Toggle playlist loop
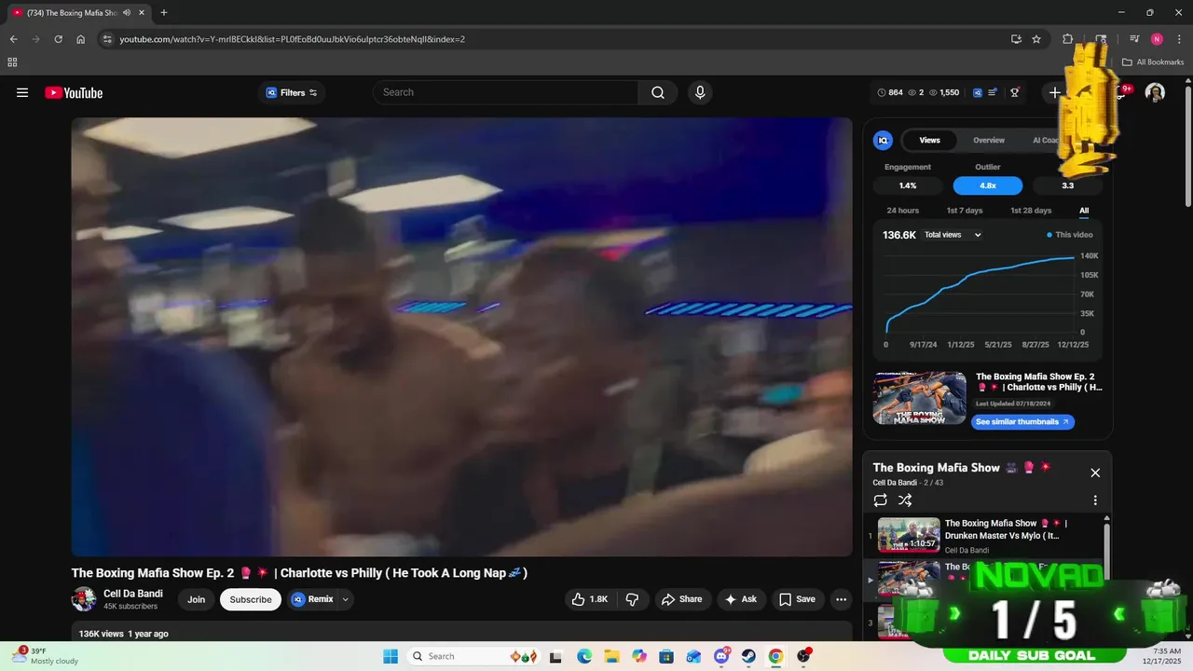 [x=880, y=500]
